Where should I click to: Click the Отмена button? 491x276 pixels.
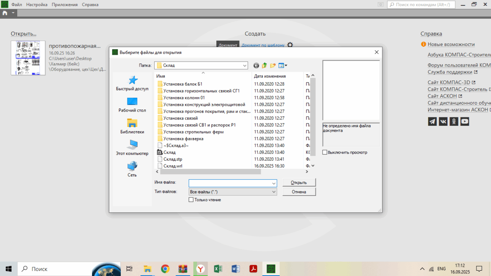click(299, 192)
